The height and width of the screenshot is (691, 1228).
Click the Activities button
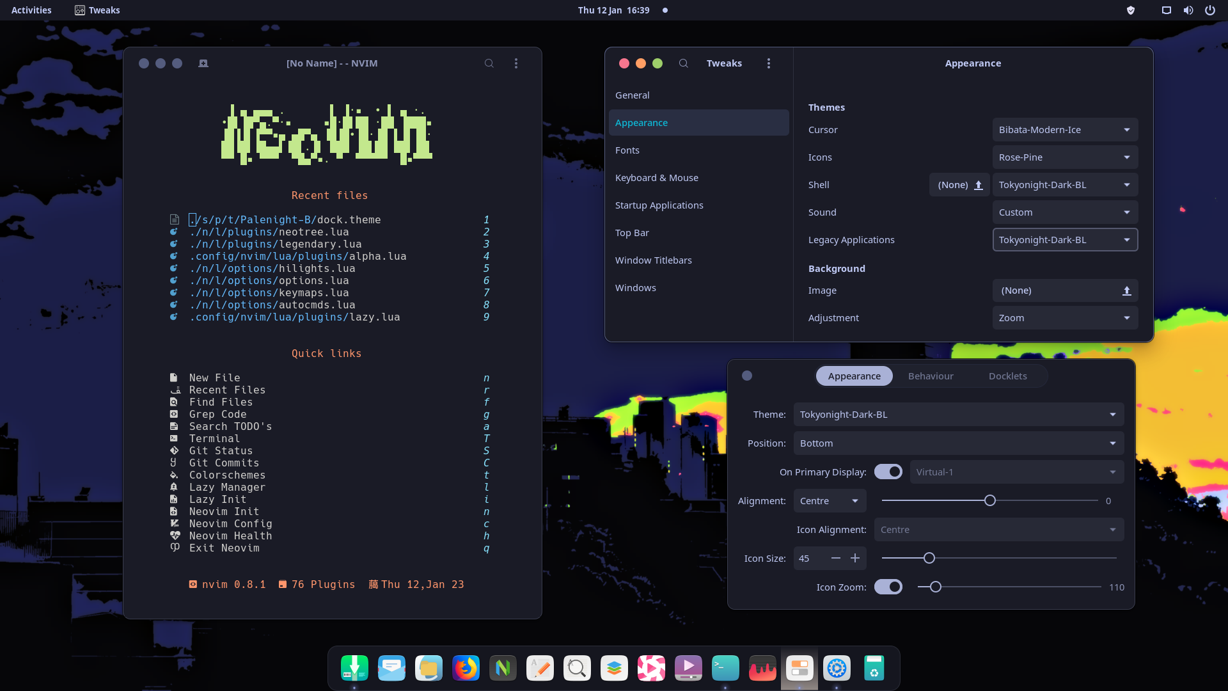31,10
